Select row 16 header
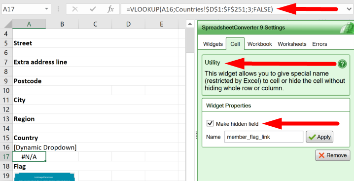Image resolution: width=354 pixels, height=181 pixels. [x=6, y=147]
